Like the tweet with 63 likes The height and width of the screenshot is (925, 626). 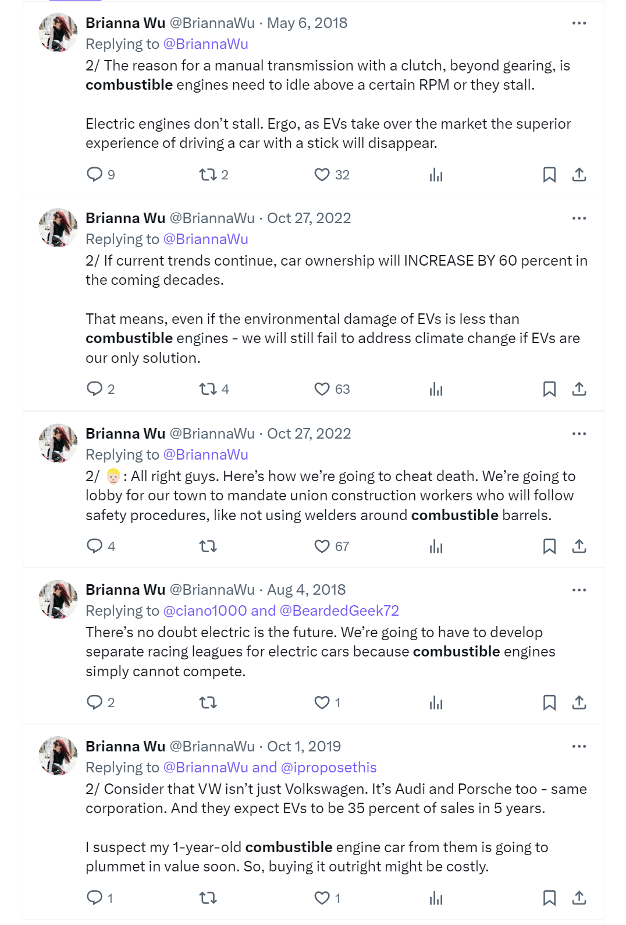[x=322, y=389]
